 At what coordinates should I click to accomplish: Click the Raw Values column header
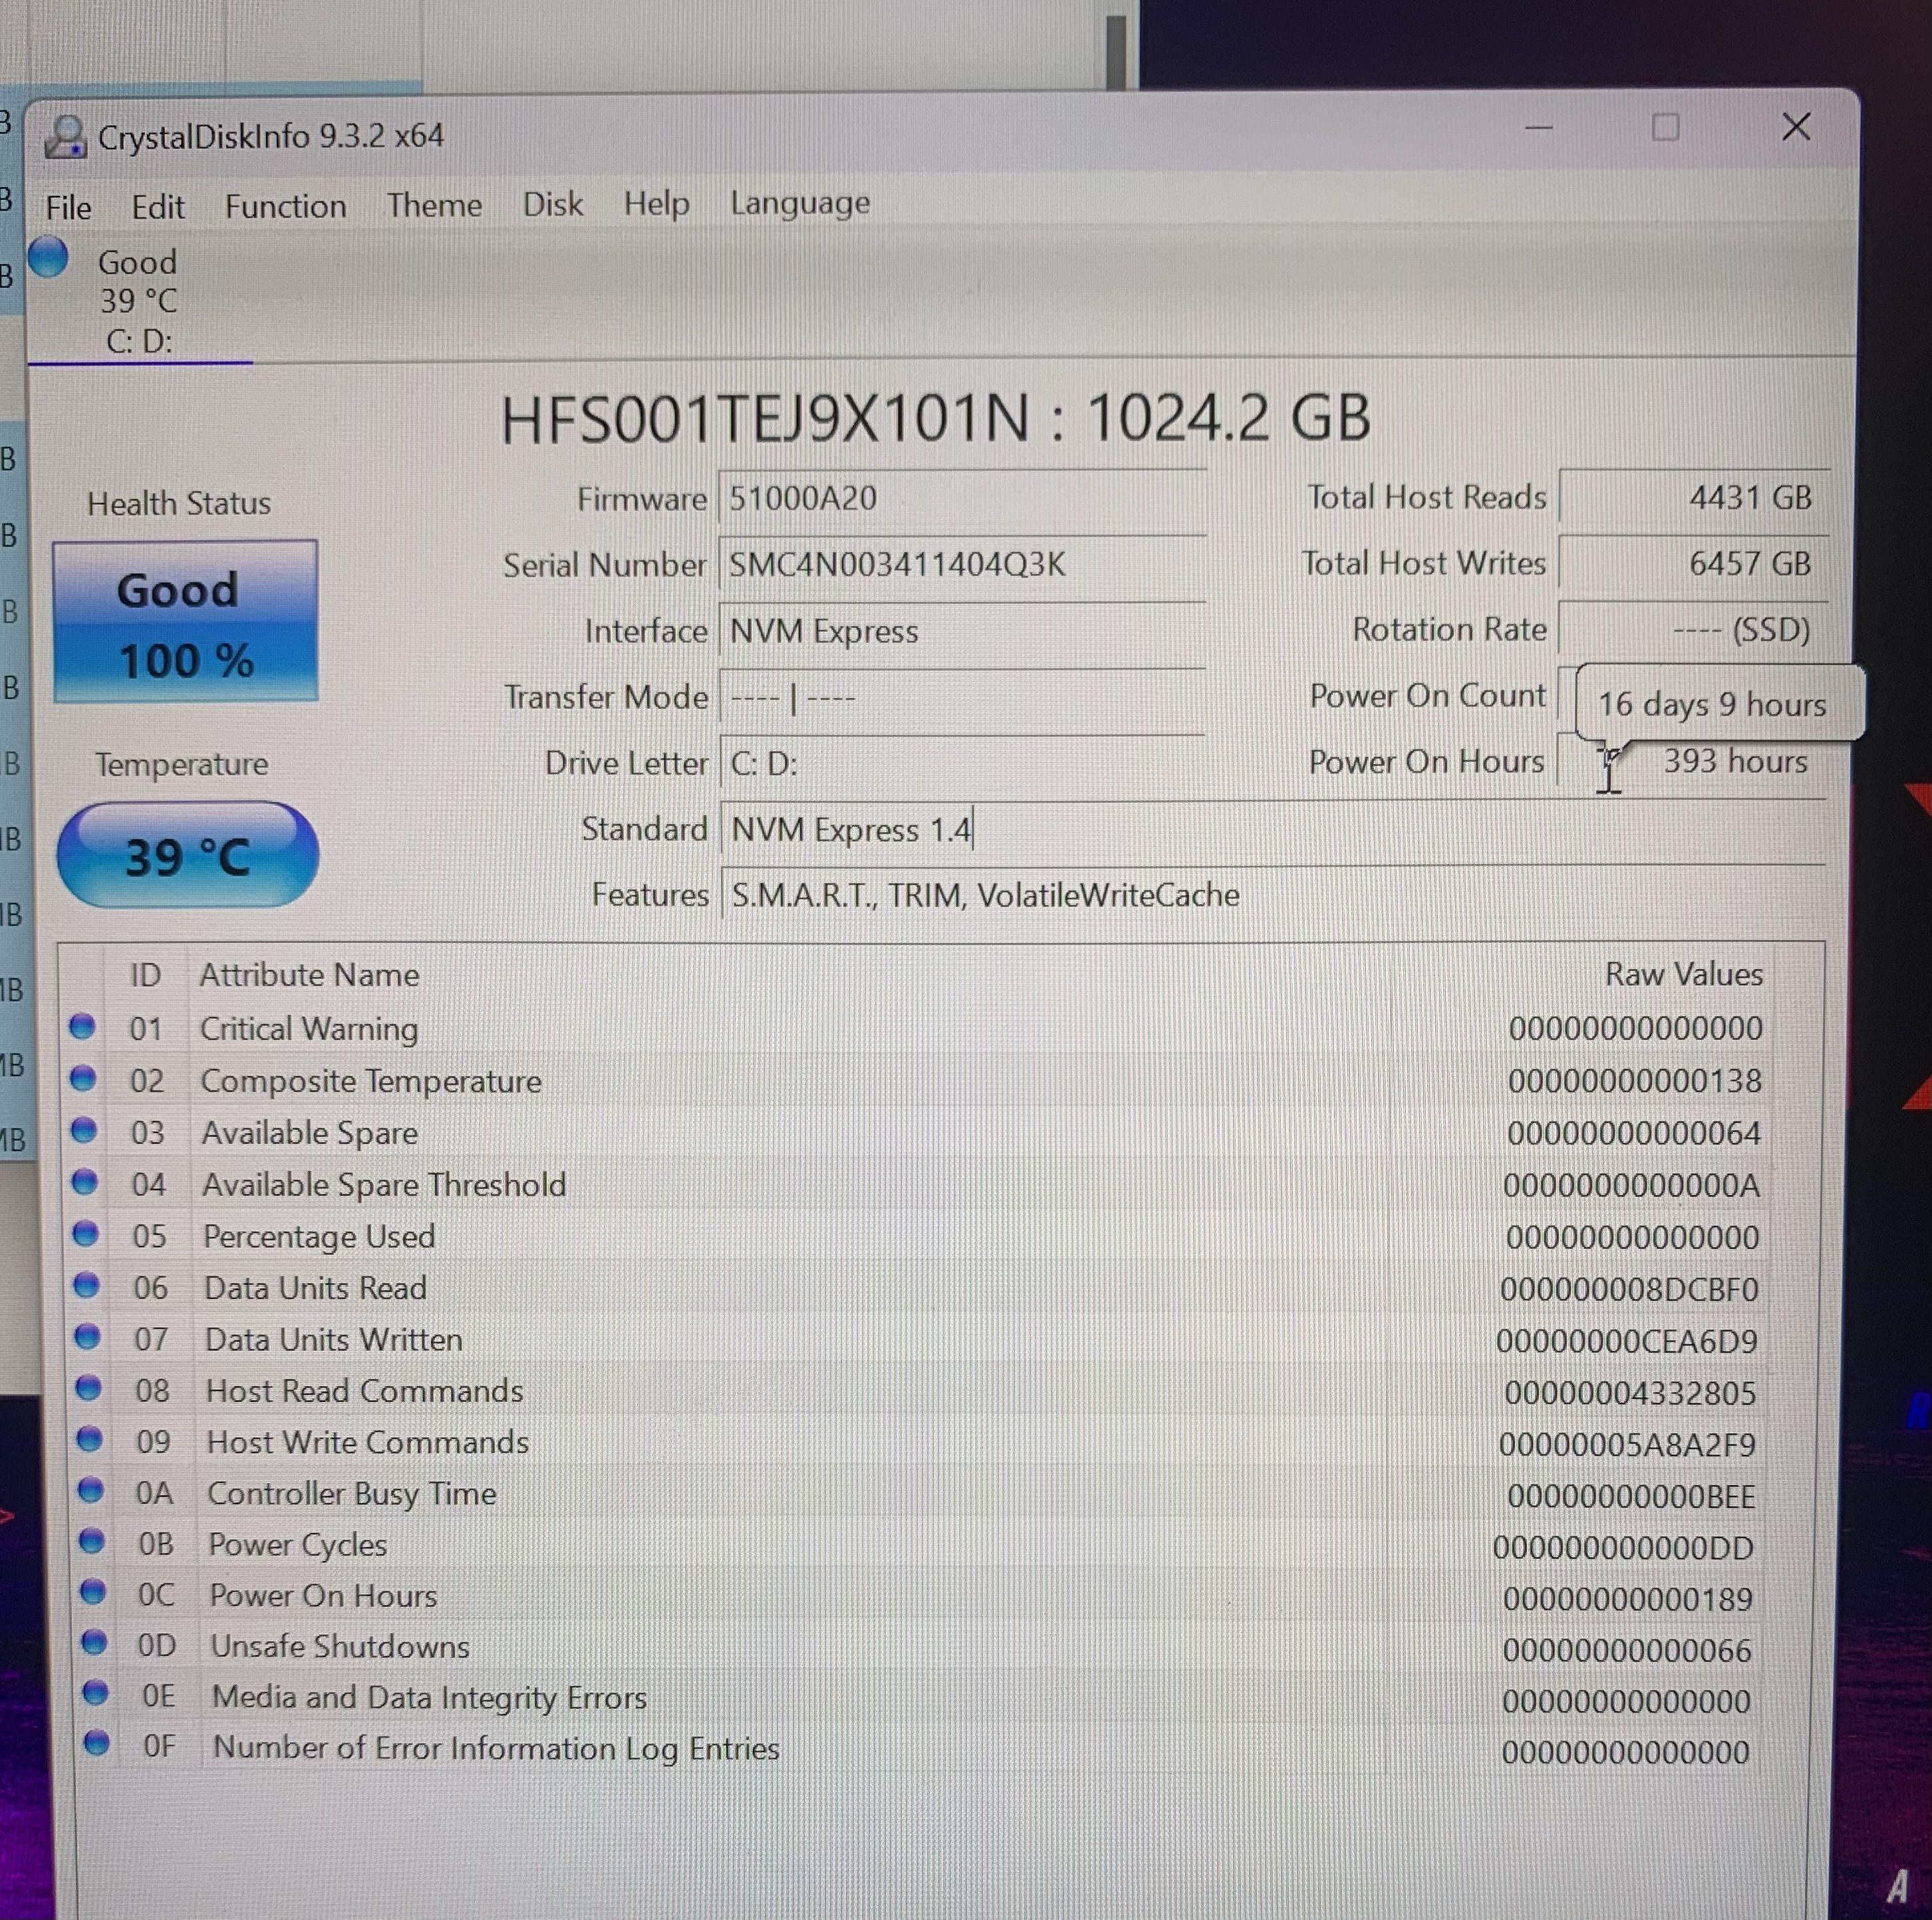[x=1684, y=974]
